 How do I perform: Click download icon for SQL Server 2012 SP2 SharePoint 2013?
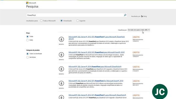coord(61,39)
